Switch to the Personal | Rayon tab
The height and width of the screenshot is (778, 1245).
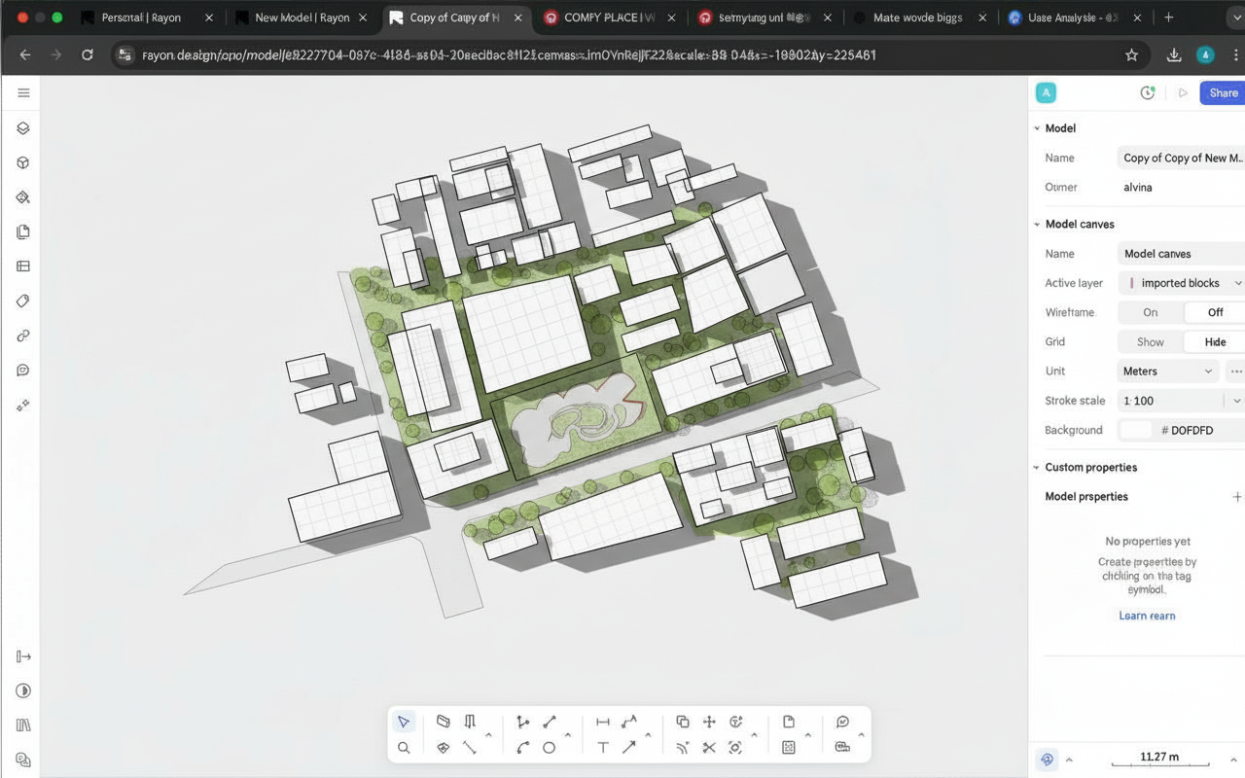tap(141, 18)
